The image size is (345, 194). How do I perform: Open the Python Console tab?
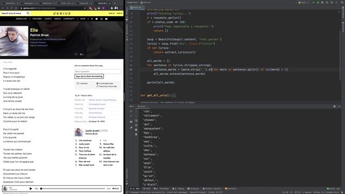[212, 189]
